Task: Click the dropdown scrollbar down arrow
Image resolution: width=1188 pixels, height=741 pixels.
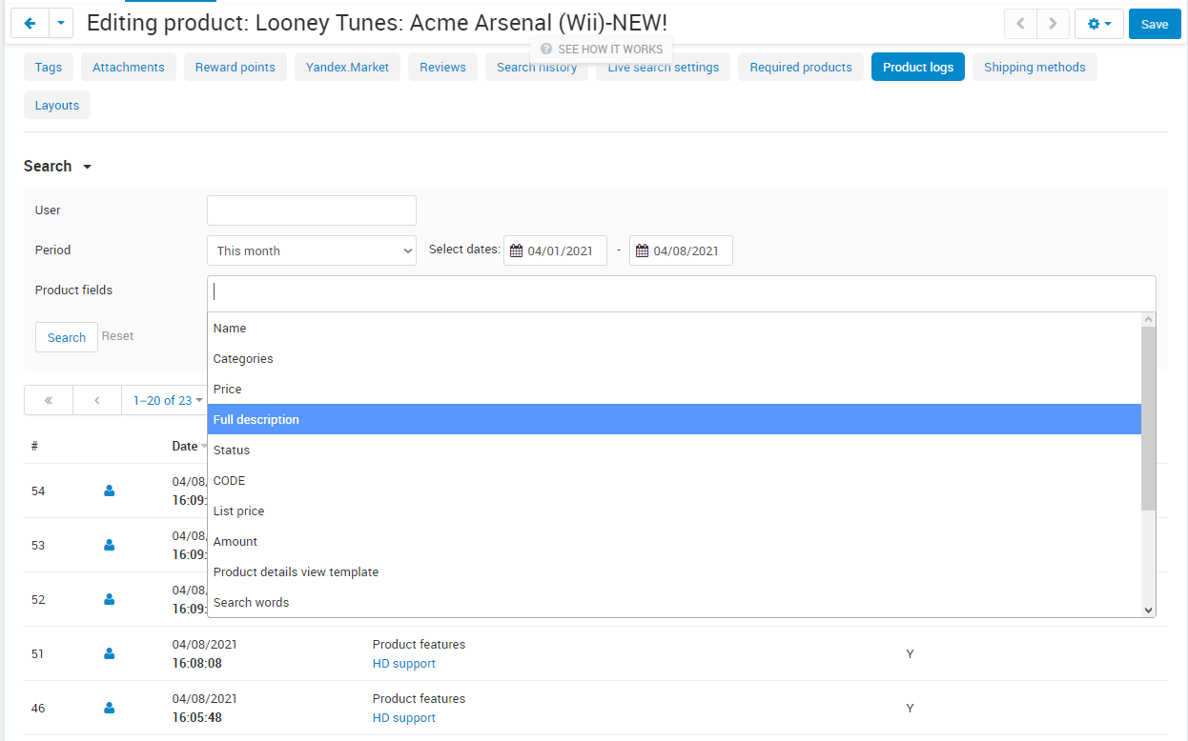Action: 1148,611
